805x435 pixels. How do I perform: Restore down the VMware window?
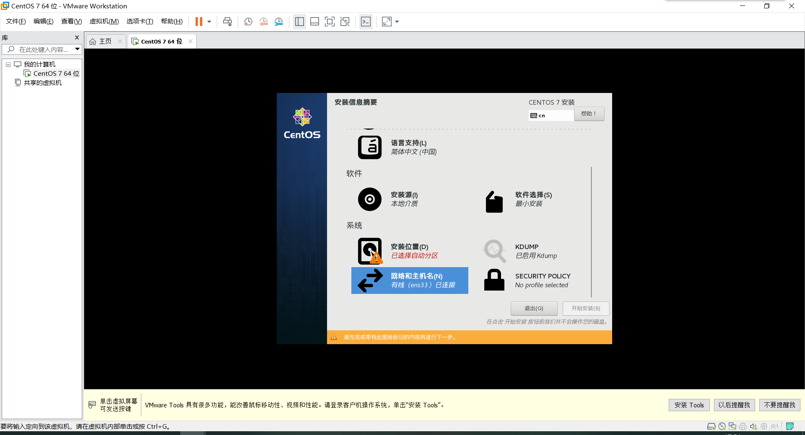pos(767,6)
